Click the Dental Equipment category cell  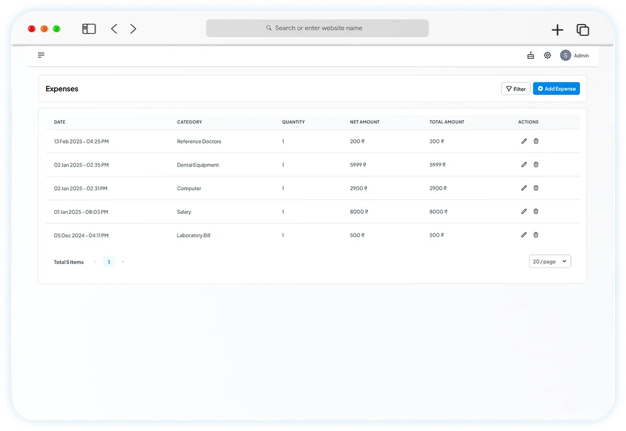198,165
